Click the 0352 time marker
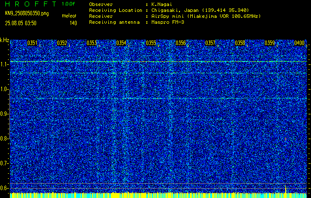 (62, 43)
